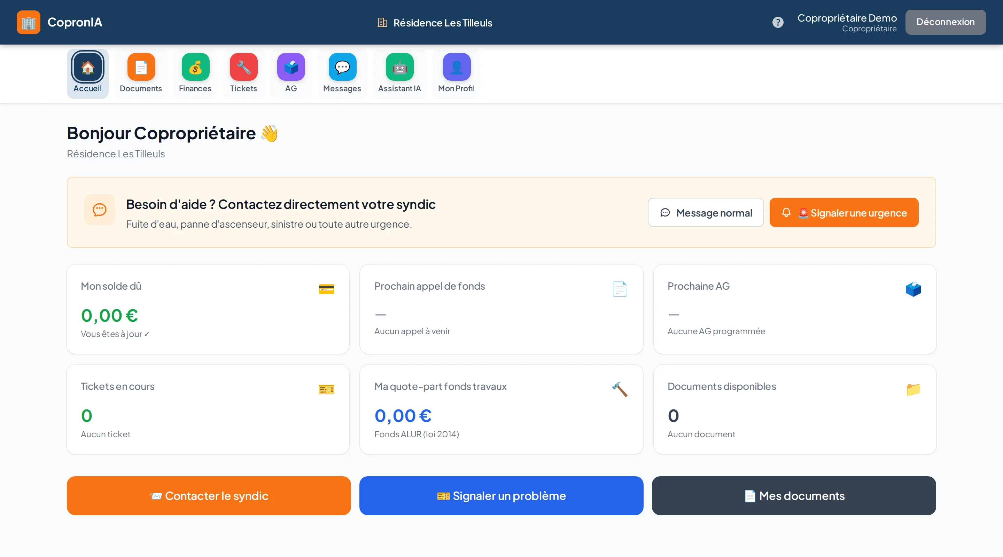
Task: Send a Message normal to syndic
Action: coord(706,212)
